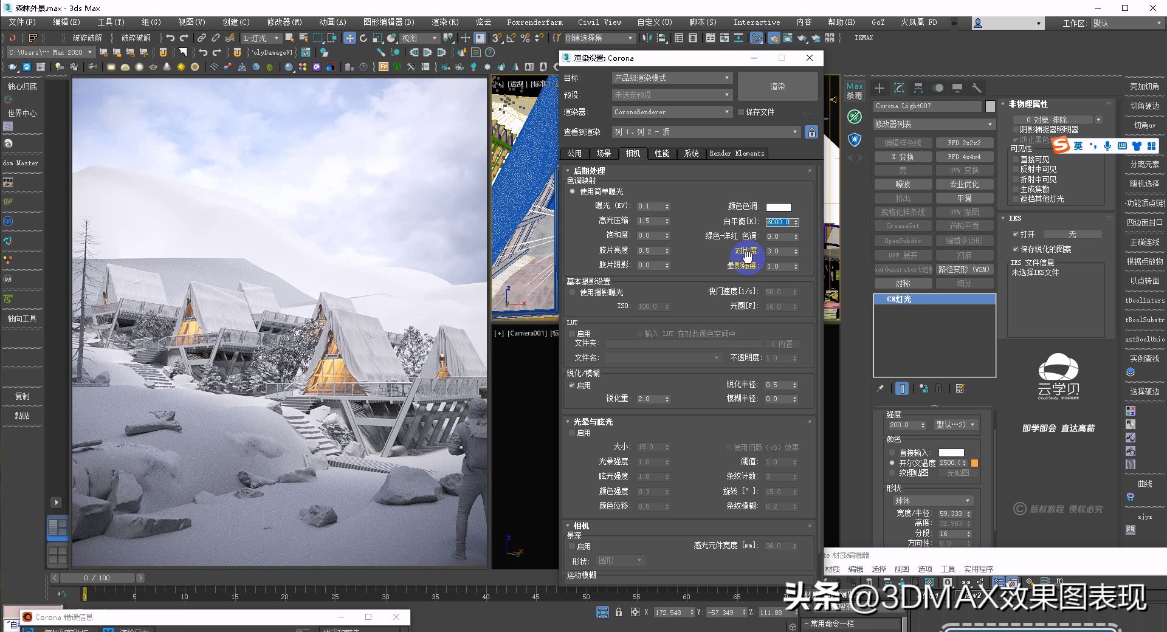Open the 球体 shape dropdown
1167x632 pixels.
[932, 500]
